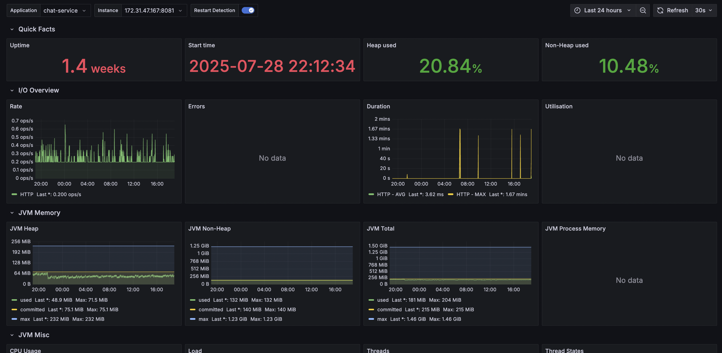Open the Application chat-service dropdown
The width and height of the screenshot is (722, 353).
click(65, 10)
